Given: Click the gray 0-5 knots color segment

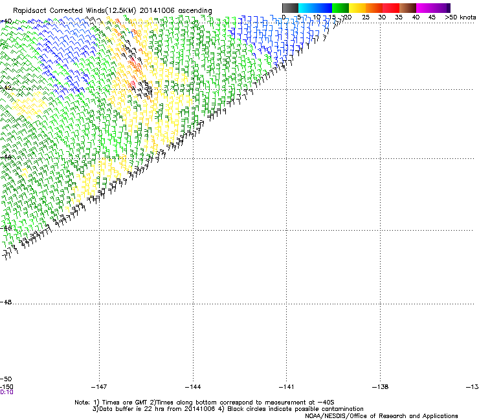Looking at the screenshot, I should tap(290, 8).
